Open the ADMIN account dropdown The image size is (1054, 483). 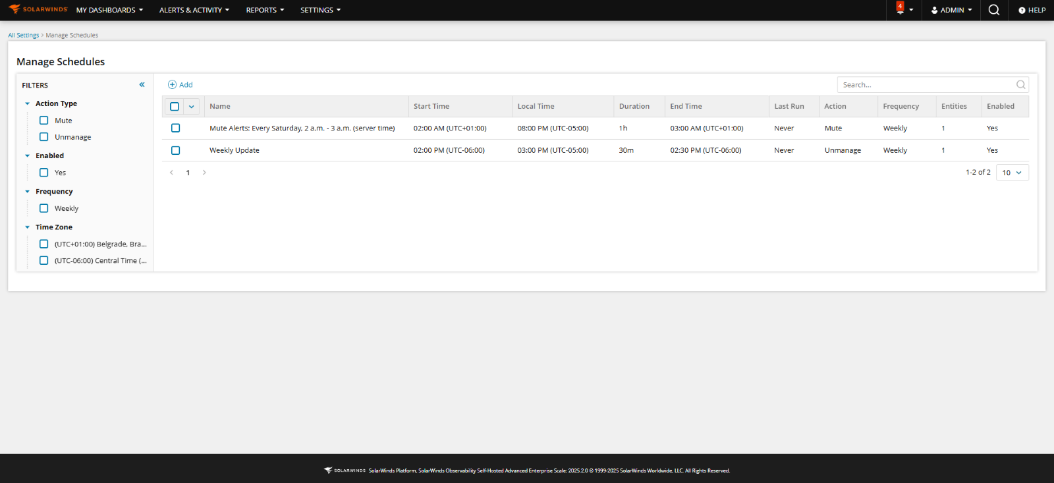(952, 11)
